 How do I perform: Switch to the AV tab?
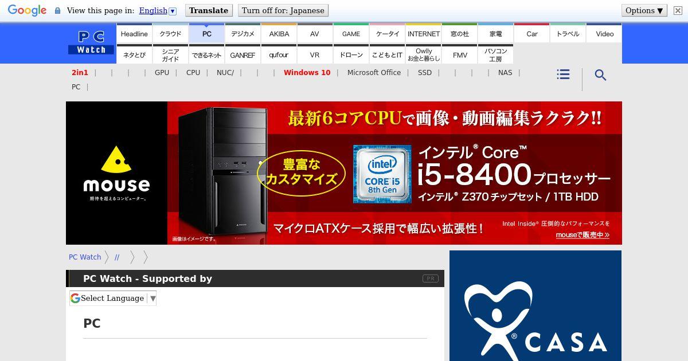[x=315, y=33]
